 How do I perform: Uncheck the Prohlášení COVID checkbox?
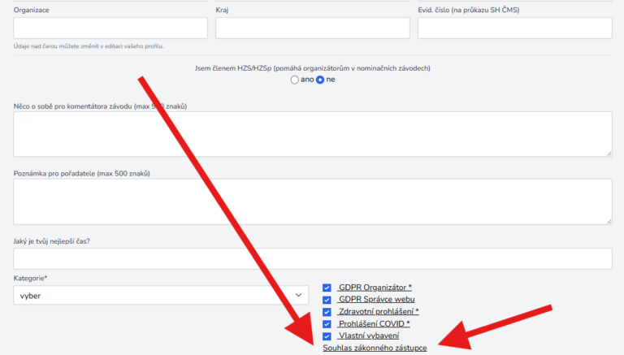coord(327,324)
